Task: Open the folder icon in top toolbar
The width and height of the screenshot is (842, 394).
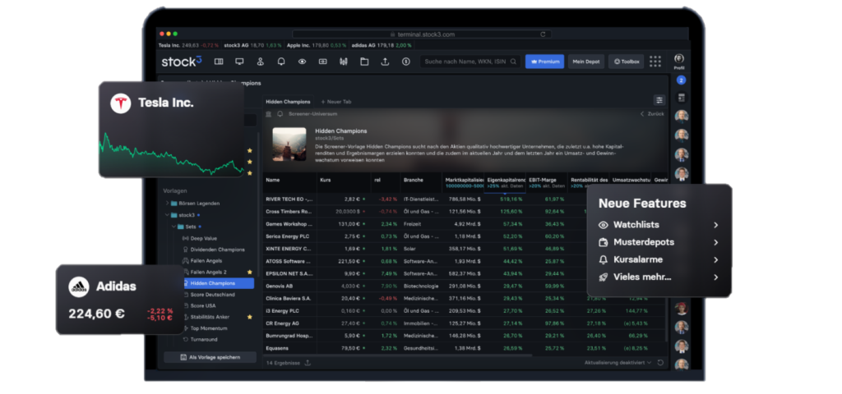Action: [x=363, y=62]
